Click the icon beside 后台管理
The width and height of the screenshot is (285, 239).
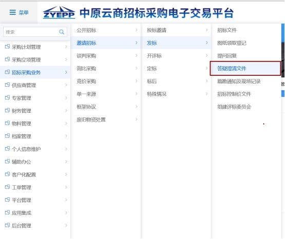click(7, 225)
